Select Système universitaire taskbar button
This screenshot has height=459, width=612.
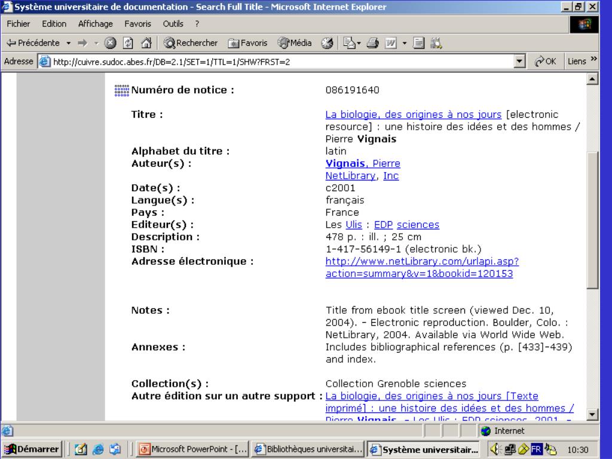[424, 449]
